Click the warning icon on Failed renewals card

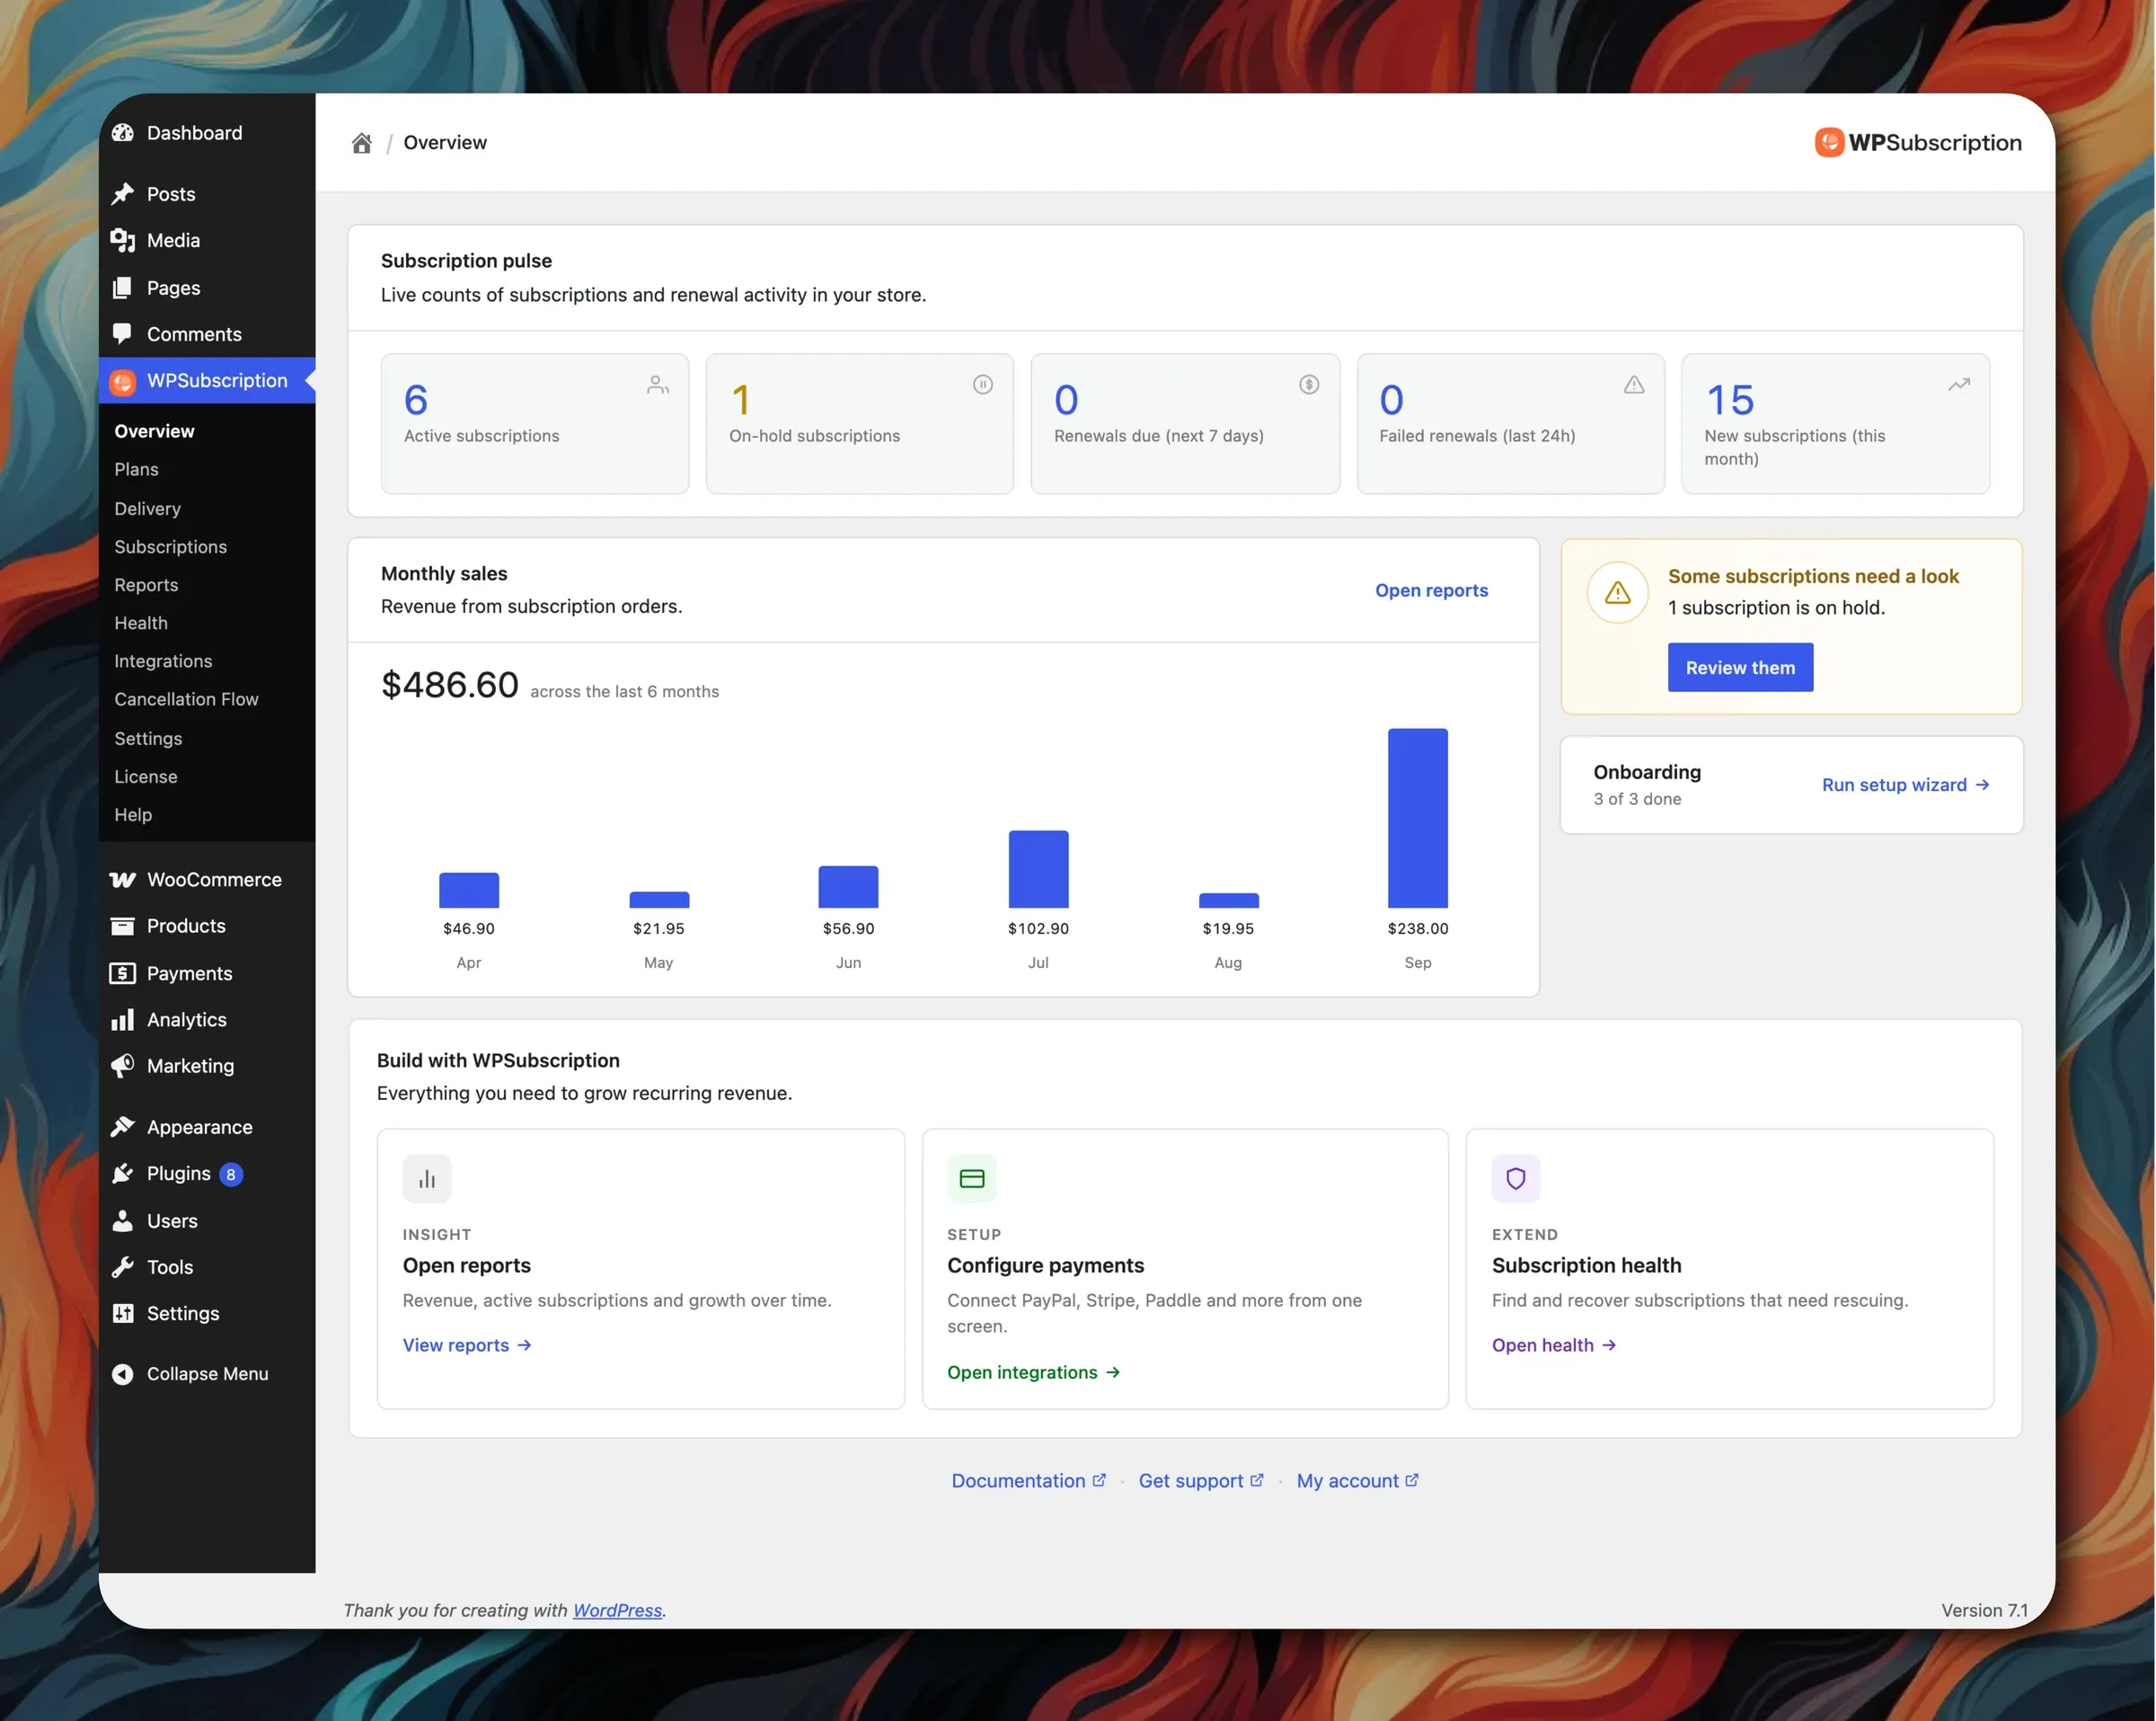pyautogui.click(x=1634, y=385)
